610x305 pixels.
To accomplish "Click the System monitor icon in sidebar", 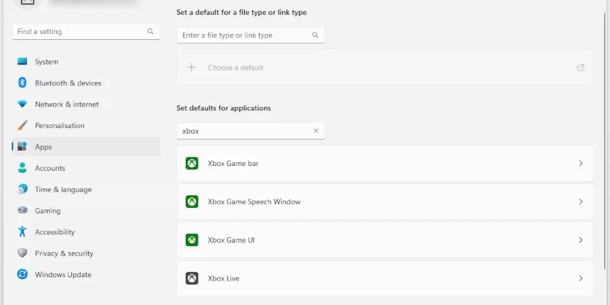I will pos(22,62).
